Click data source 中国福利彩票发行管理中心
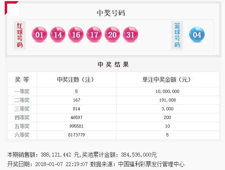 [x=151, y=164]
